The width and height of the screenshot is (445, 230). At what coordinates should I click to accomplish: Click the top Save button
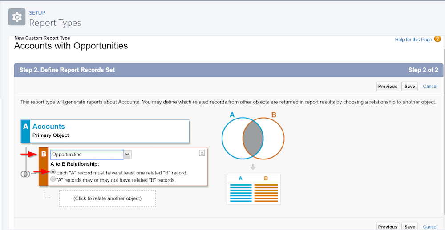pos(410,87)
